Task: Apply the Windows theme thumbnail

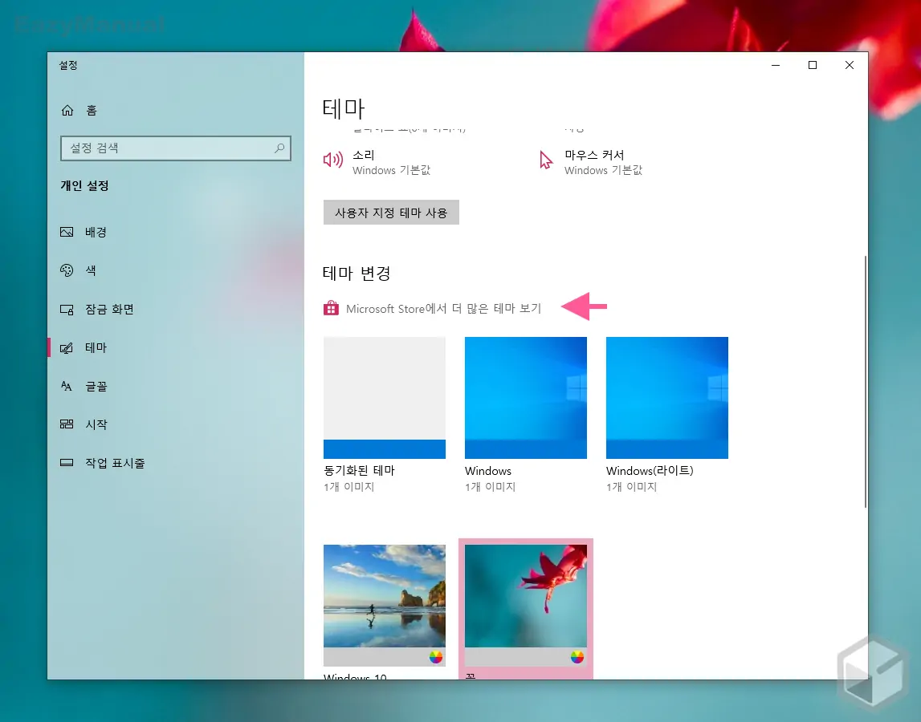Action: point(525,398)
